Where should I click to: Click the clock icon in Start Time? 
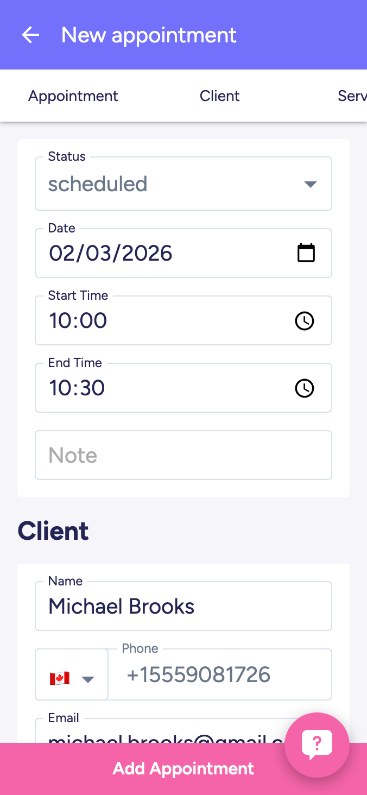pyautogui.click(x=305, y=321)
